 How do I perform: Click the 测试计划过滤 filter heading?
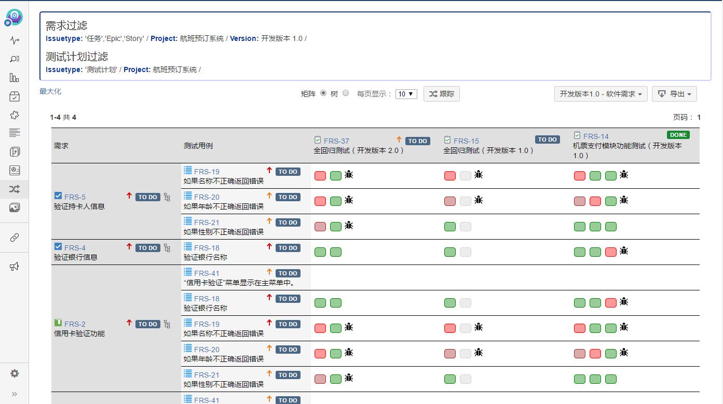77,57
